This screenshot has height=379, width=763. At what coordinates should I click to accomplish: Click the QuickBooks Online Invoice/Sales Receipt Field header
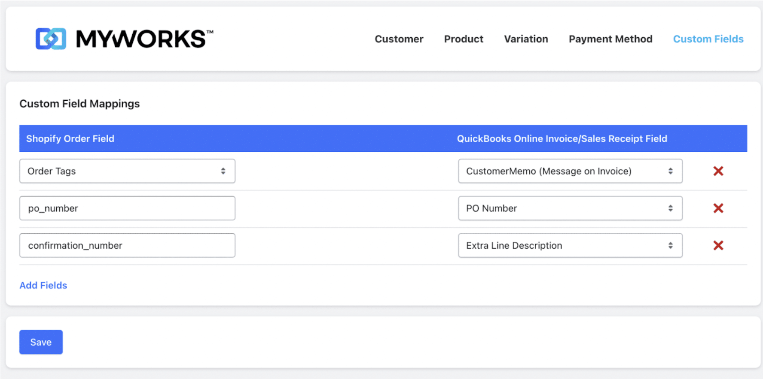coord(562,139)
